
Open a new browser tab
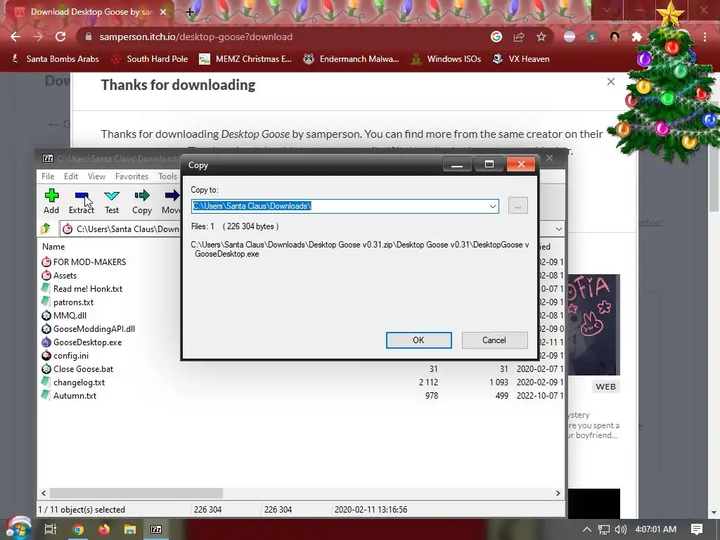coord(190,12)
